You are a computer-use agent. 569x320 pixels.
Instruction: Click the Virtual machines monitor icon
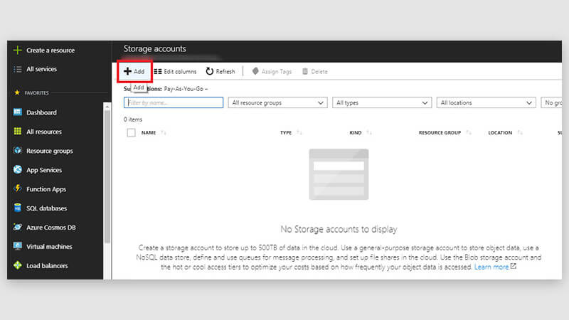point(17,246)
